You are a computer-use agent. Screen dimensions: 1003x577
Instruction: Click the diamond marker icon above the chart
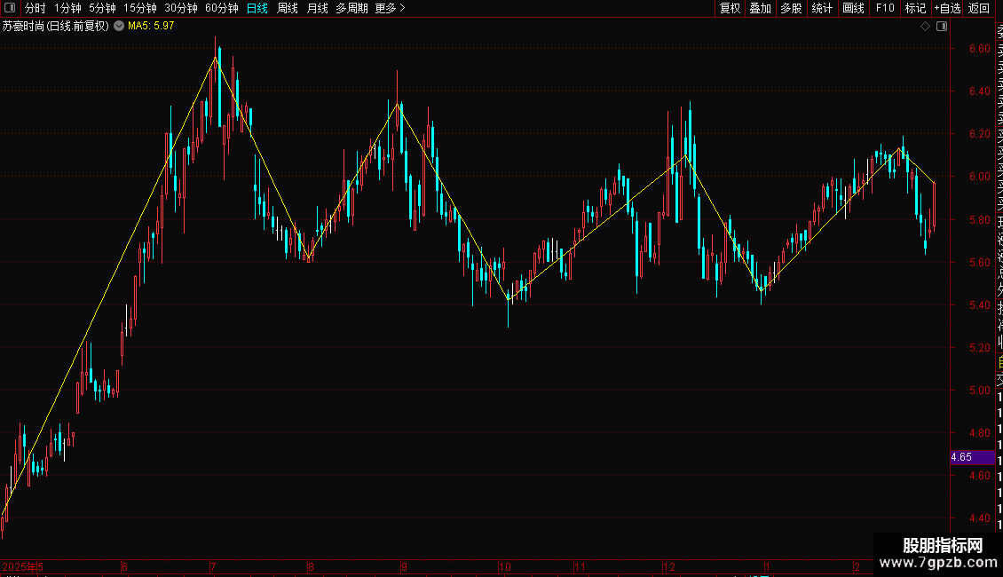point(925,27)
